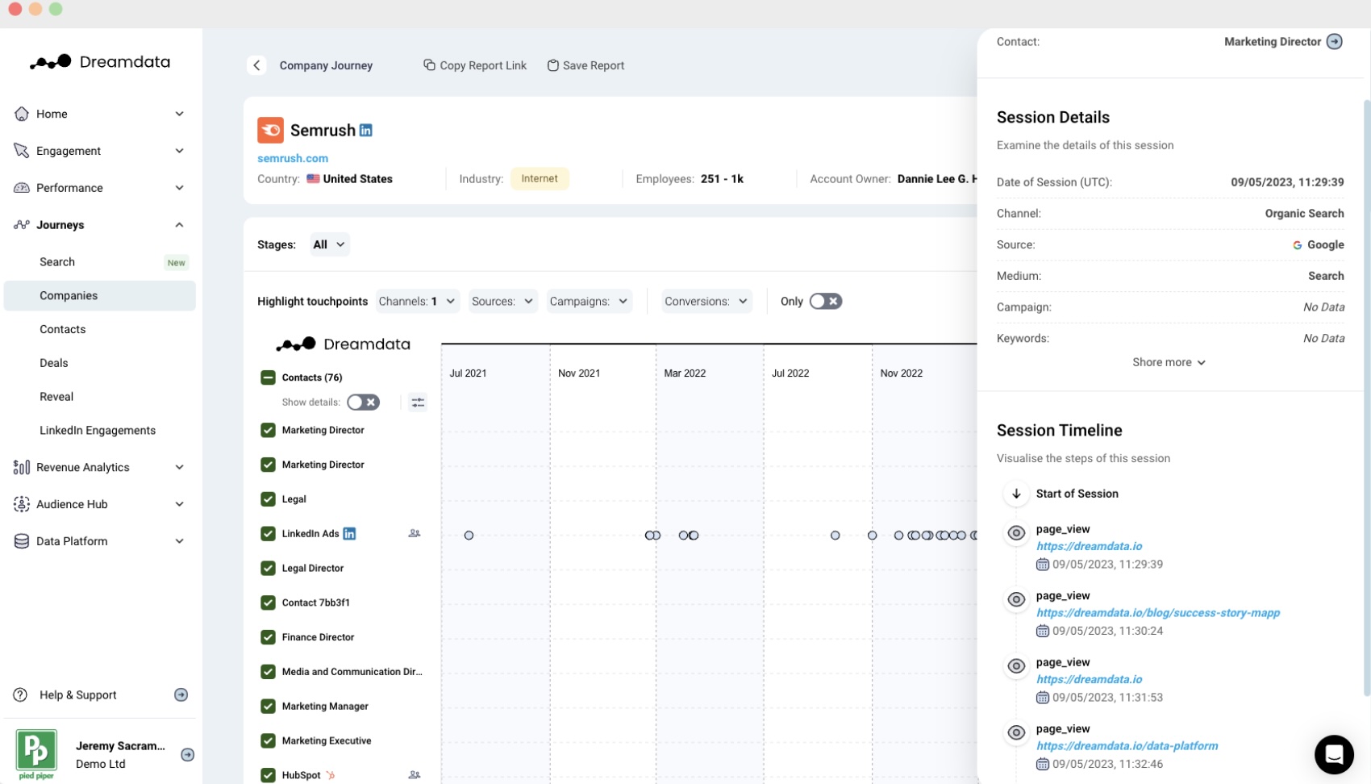Expand the Home menu chevron

pyautogui.click(x=180, y=114)
